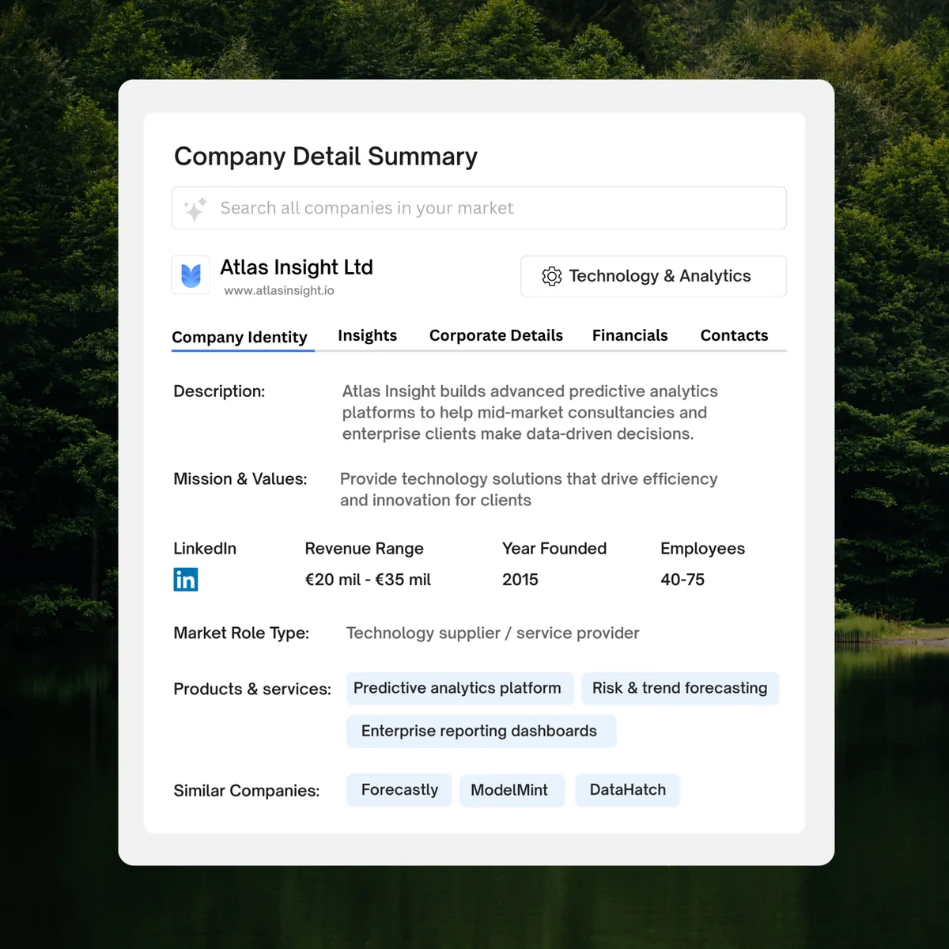The height and width of the screenshot is (949, 949).
Task: Open the Corporate Details tab
Action: click(496, 335)
